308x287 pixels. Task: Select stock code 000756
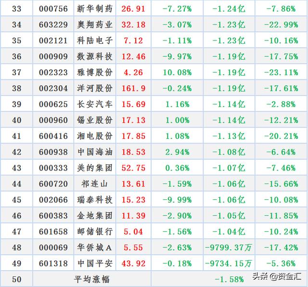(x=53, y=9)
